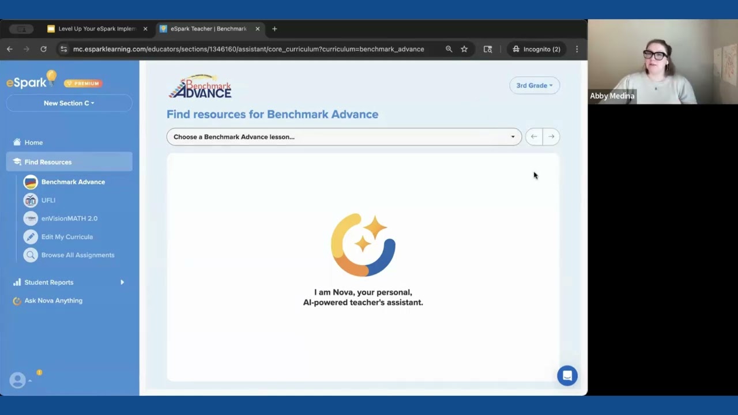Open Benchmark Advance curriculum link
The width and height of the screenshot is (738, 415).
(x=73, y=182)
